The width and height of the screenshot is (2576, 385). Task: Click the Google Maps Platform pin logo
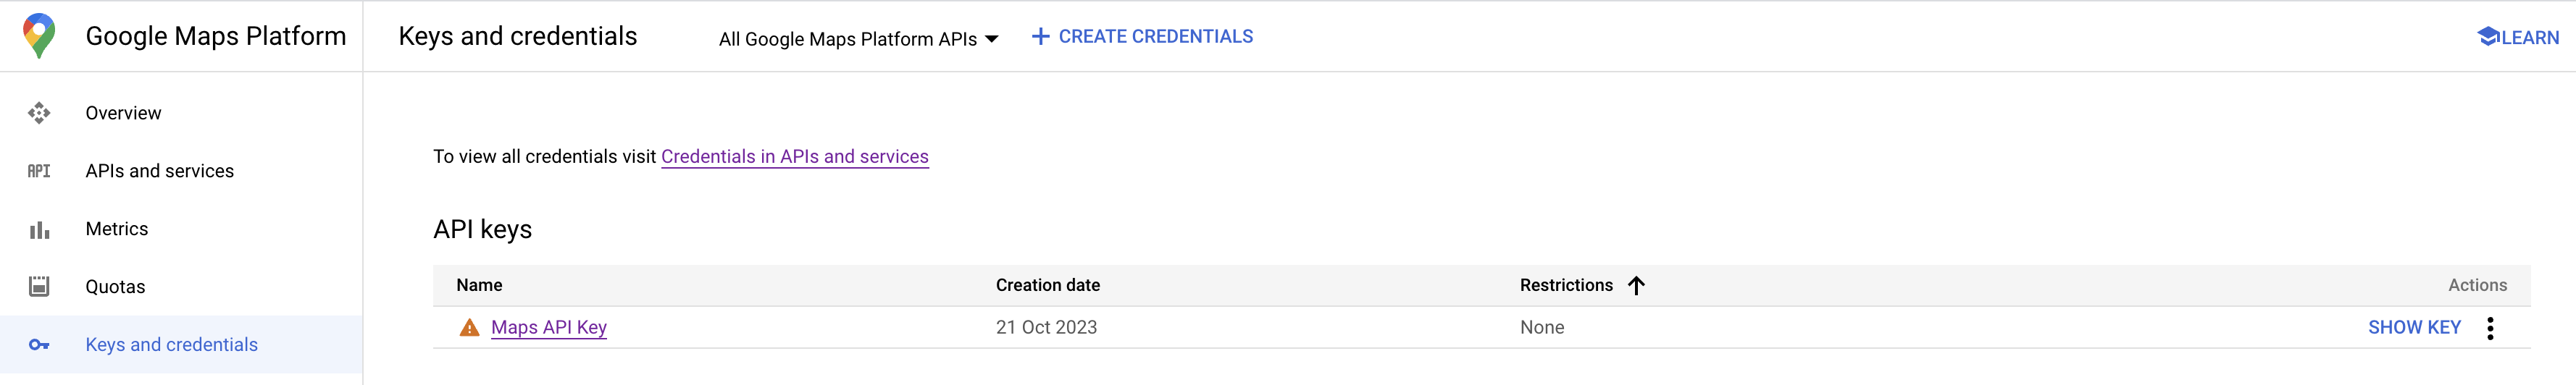(x=39, y=36)
